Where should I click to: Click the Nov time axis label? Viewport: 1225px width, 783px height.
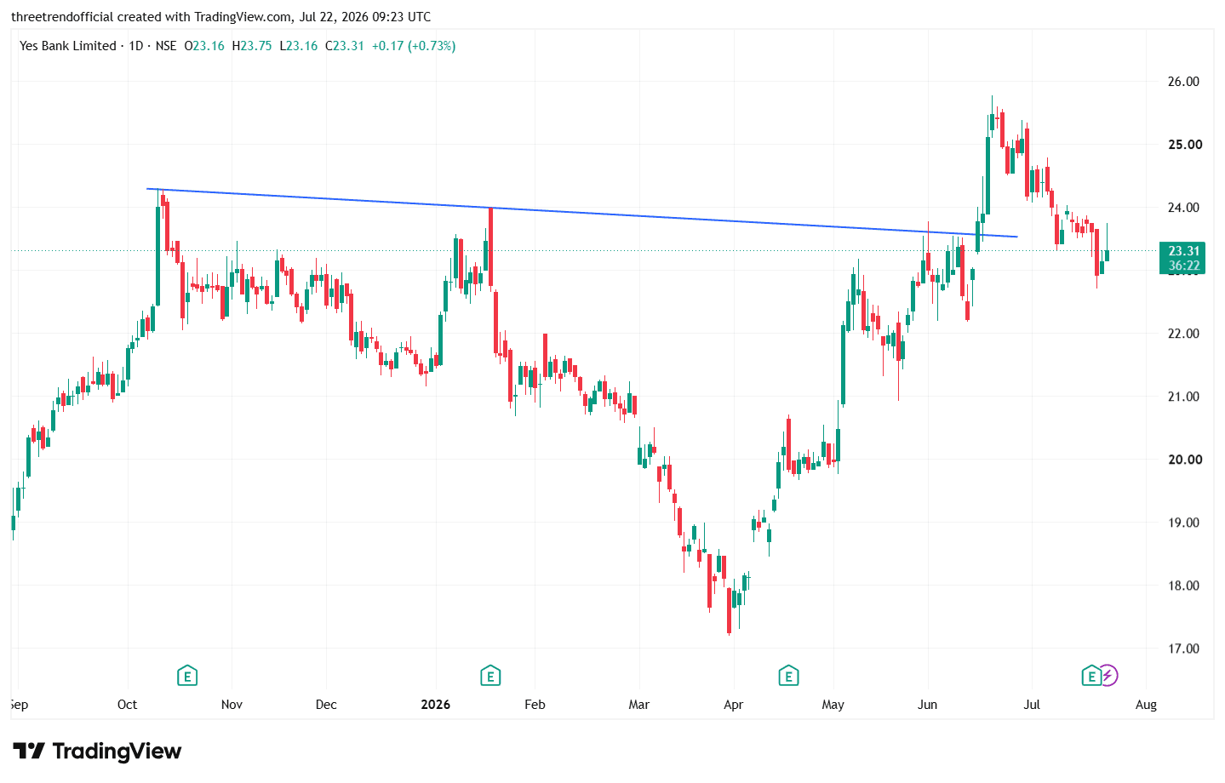232,705
